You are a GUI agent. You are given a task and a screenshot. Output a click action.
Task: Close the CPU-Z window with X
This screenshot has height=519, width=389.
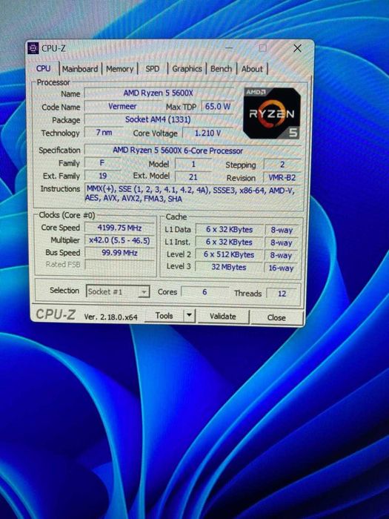(297, 48)
